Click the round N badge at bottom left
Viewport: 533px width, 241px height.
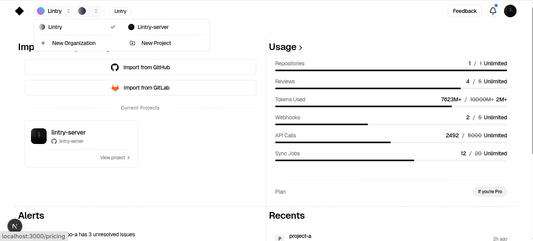15,227
